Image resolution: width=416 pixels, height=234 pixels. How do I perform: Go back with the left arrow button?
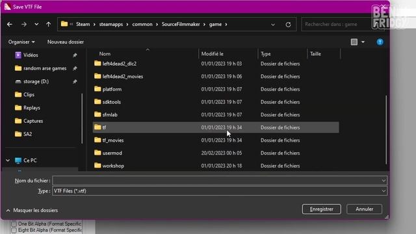click(10, 25)
